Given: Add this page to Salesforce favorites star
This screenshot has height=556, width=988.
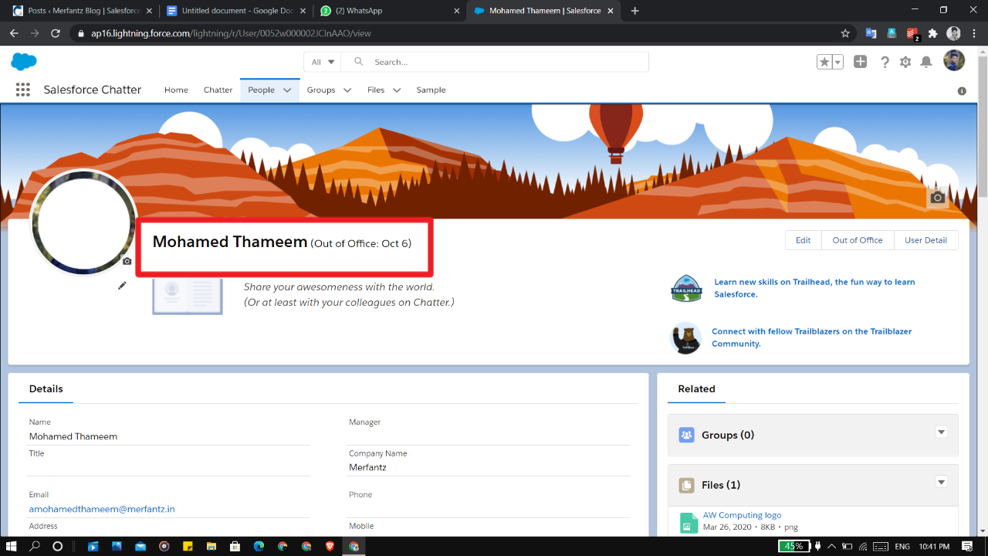Looking at the screenshot, I should coord(824,62).
